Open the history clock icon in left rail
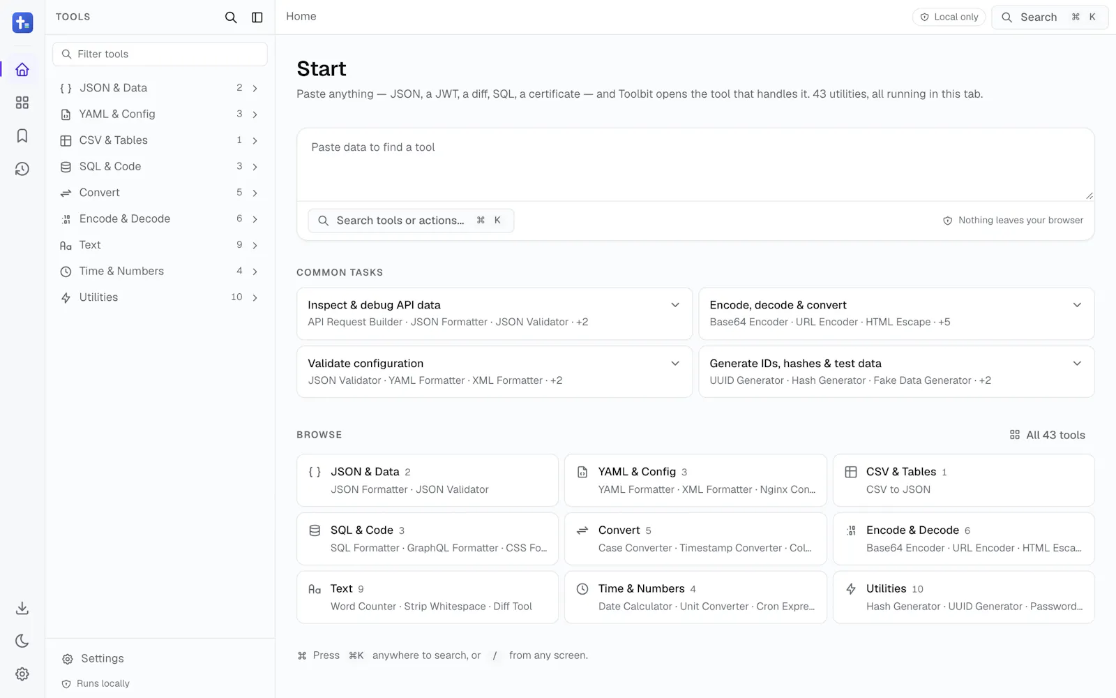Screen dimensions: 1116x698 22,169
